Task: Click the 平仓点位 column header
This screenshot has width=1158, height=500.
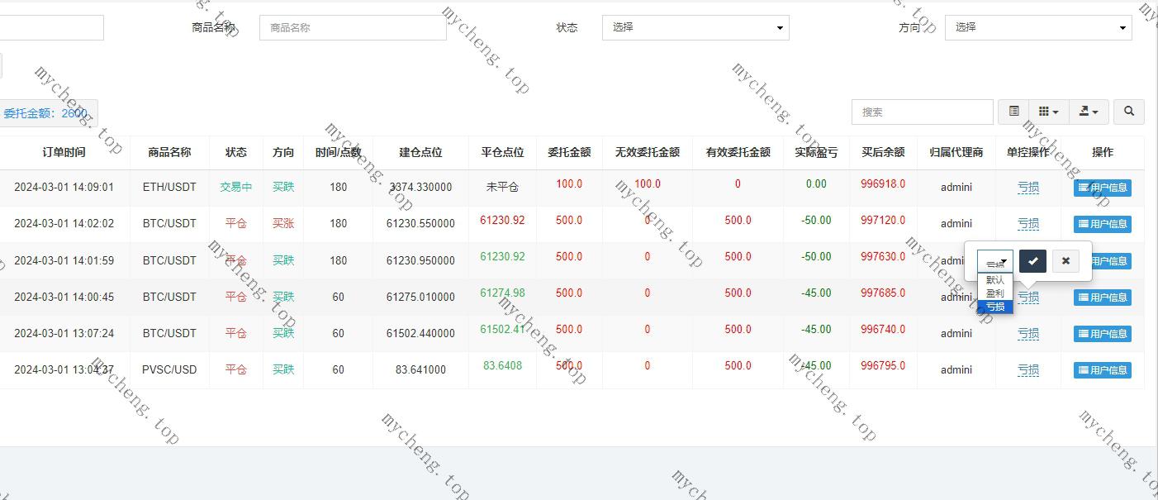Action: (x=502, y=152)
